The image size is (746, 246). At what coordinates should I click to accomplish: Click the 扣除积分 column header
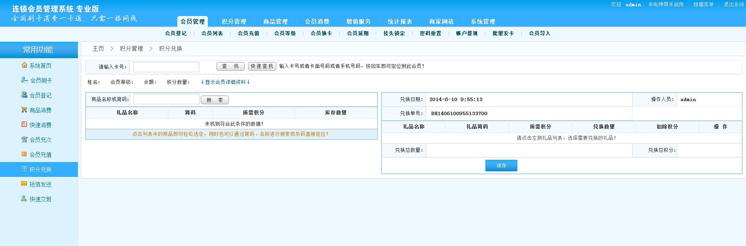(667, 127)
